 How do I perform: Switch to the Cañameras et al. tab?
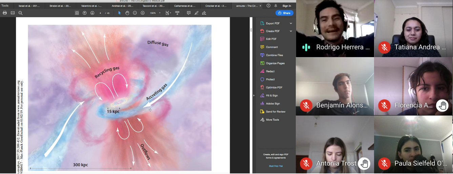point(185,6)
